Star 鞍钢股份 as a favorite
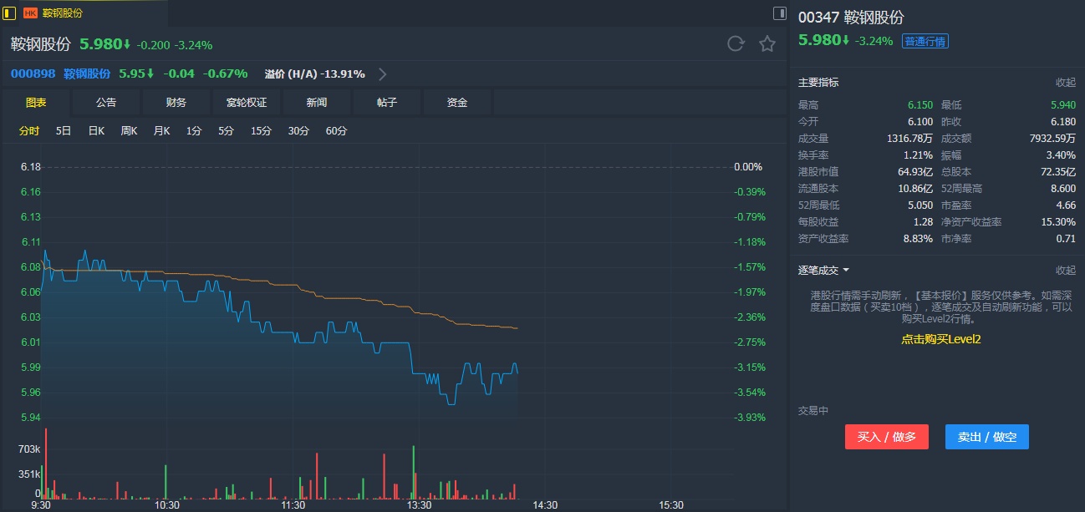This screenshot has width=1085, height=512. (767, 44)
